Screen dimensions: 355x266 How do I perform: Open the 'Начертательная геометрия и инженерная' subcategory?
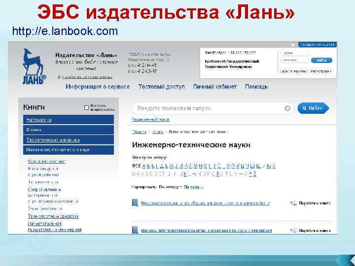coord(55,227)
